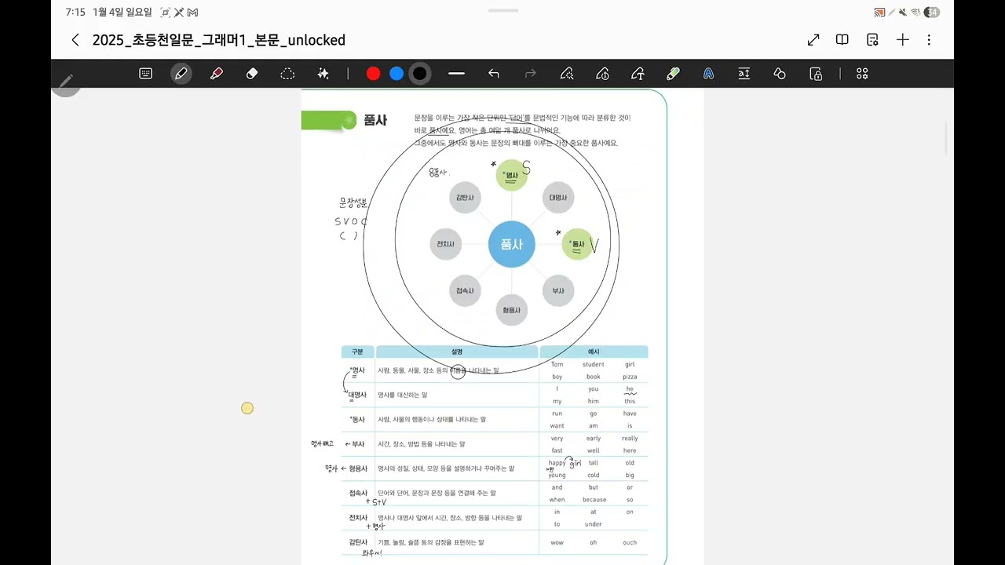Tap the note title 2025_초등천일문_그래머1_본문_unlocked
The image size is (1005, 565).
point(219,40)
